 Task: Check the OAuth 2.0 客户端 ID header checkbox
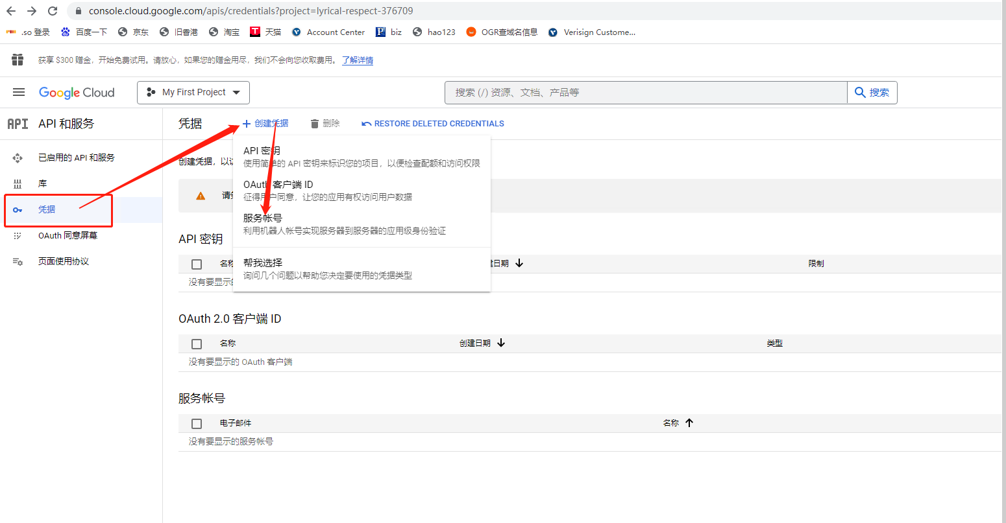tap(197, 343)
